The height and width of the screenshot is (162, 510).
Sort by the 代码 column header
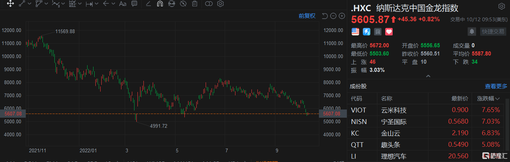[x=357, y=99]
